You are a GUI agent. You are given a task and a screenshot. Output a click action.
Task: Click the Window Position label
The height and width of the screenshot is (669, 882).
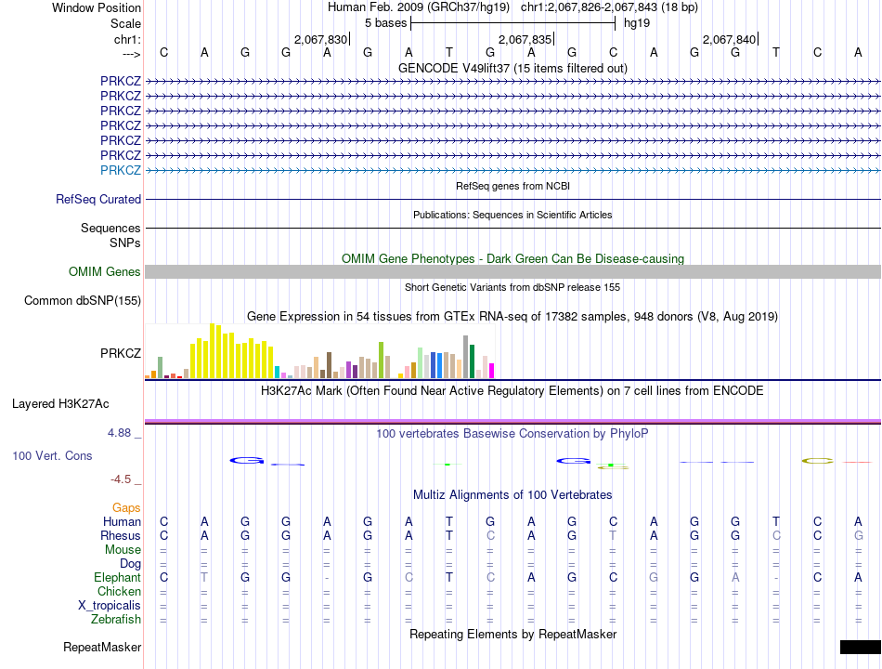coord(97,7)
